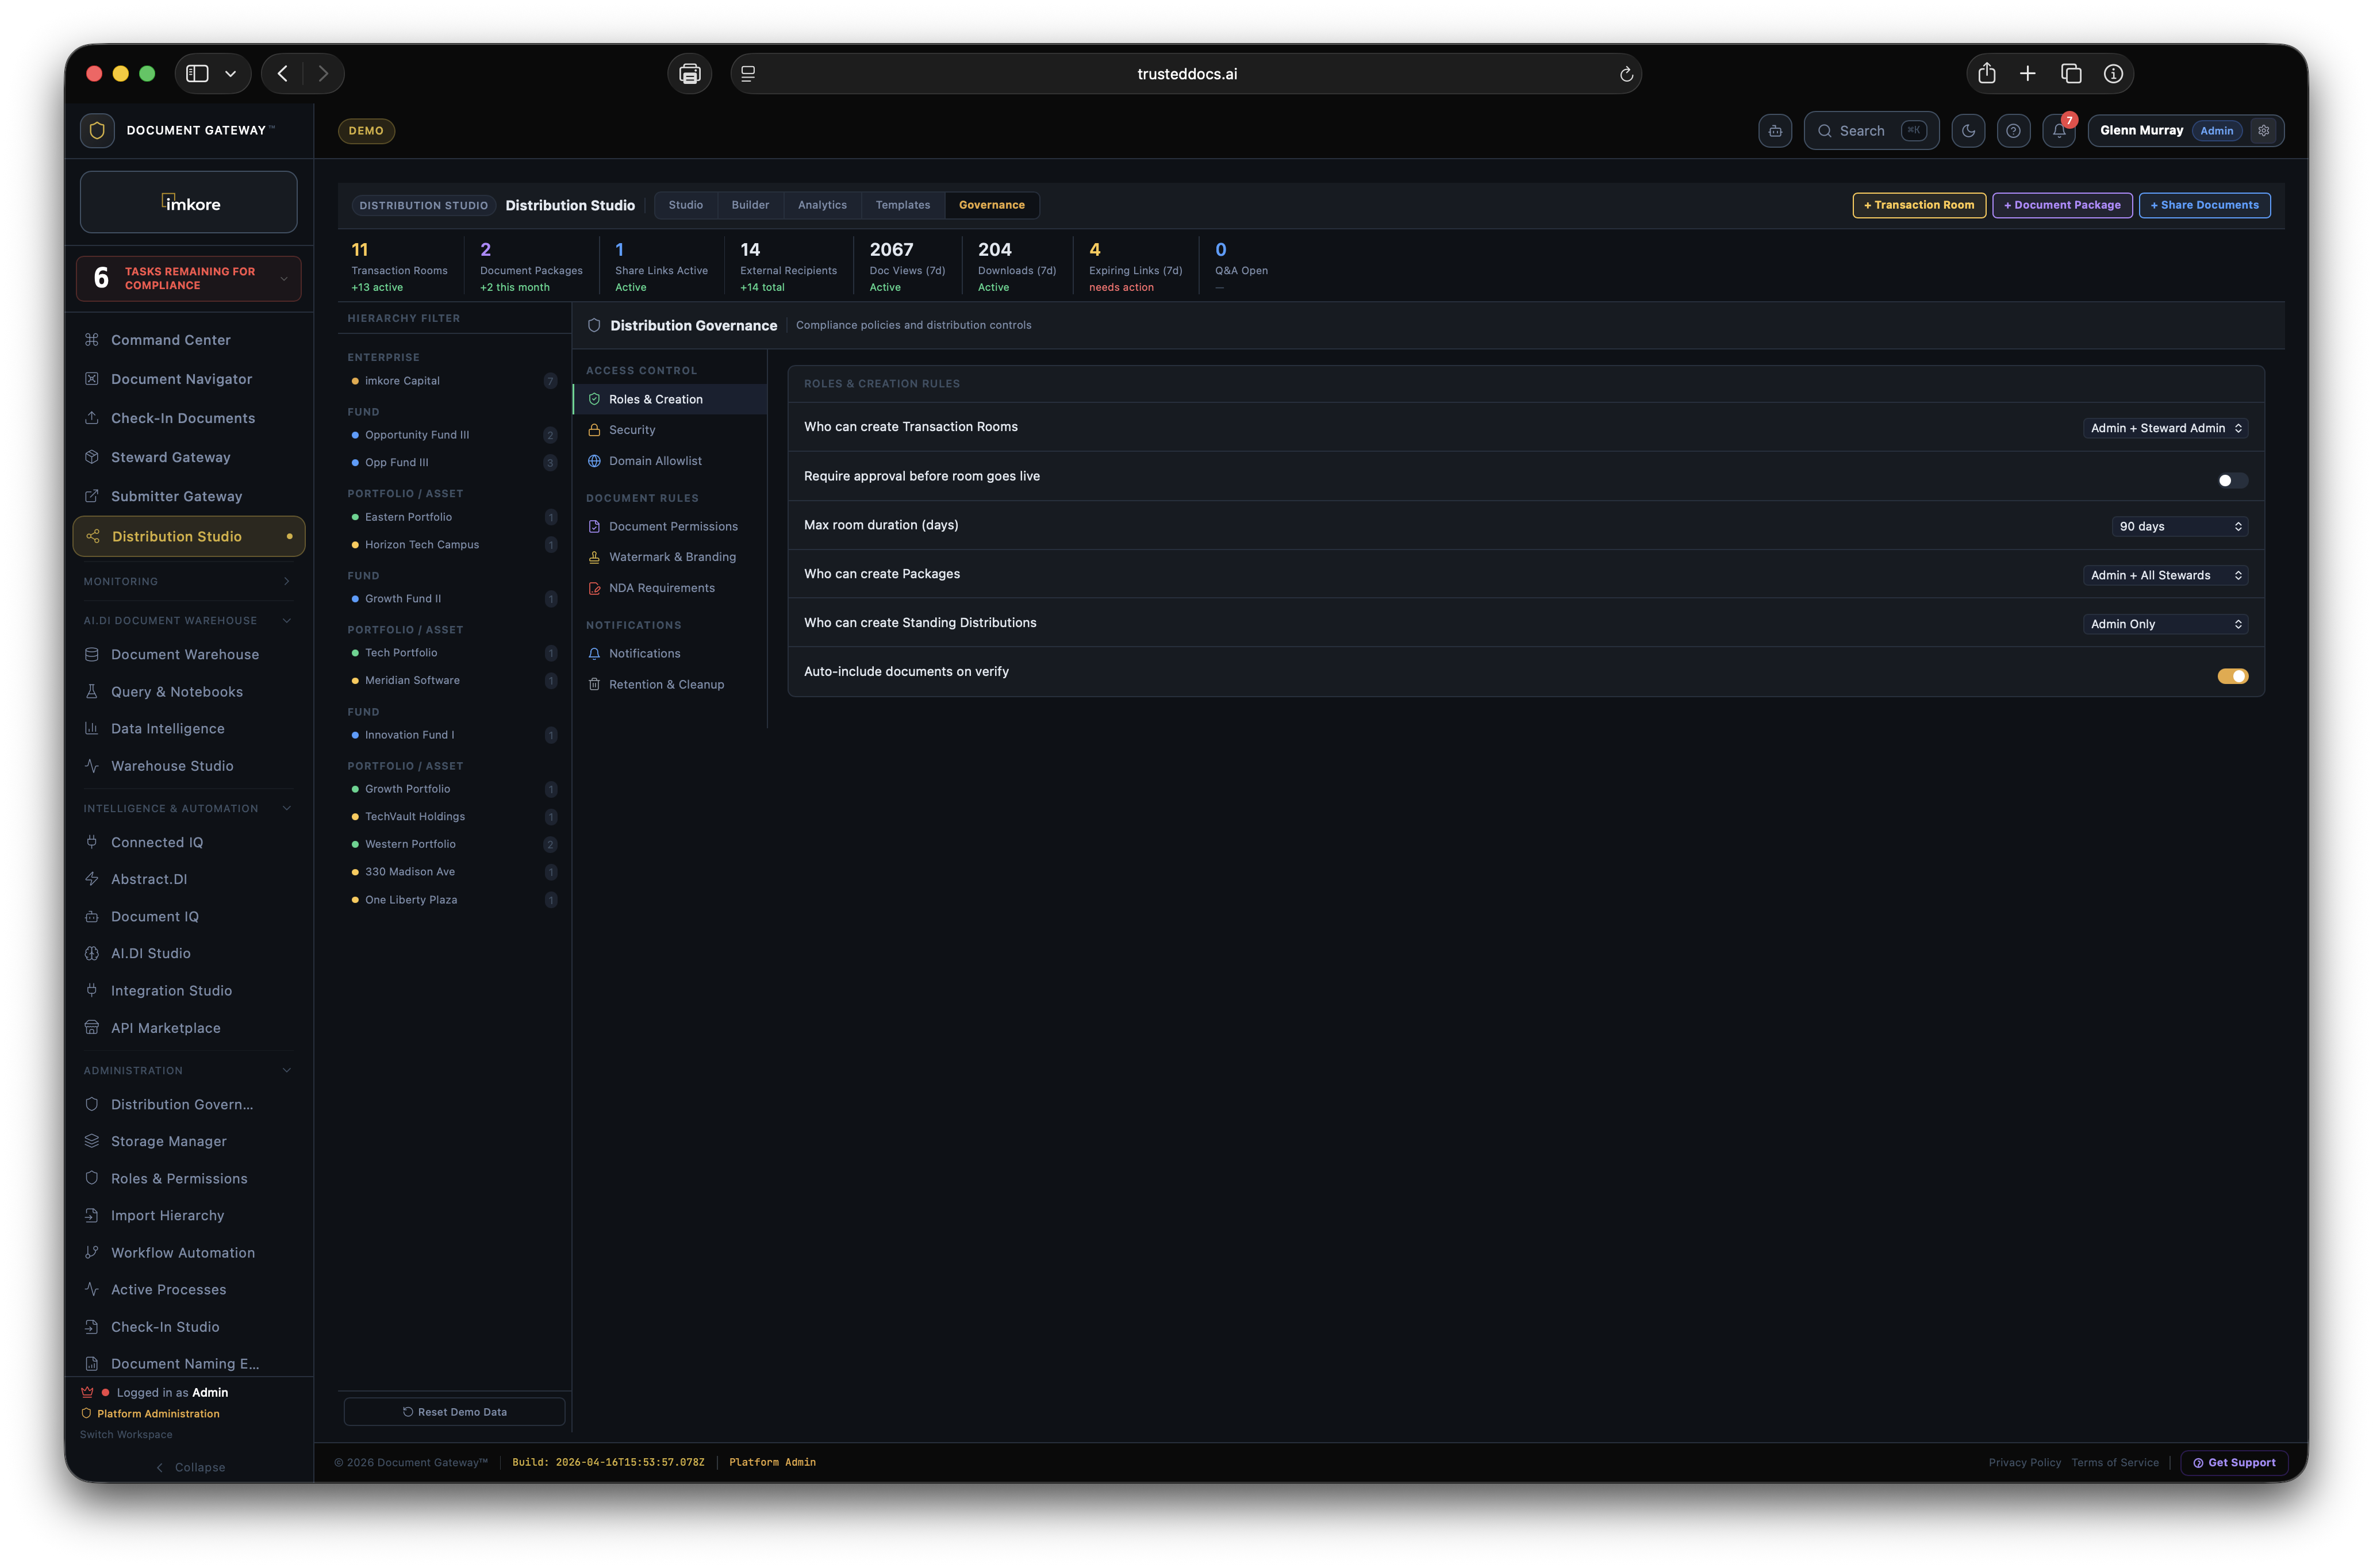Screen dimensions: 2373x1568
Task: Expand compliance tasks remaining panel
Action: click(189, 279)
